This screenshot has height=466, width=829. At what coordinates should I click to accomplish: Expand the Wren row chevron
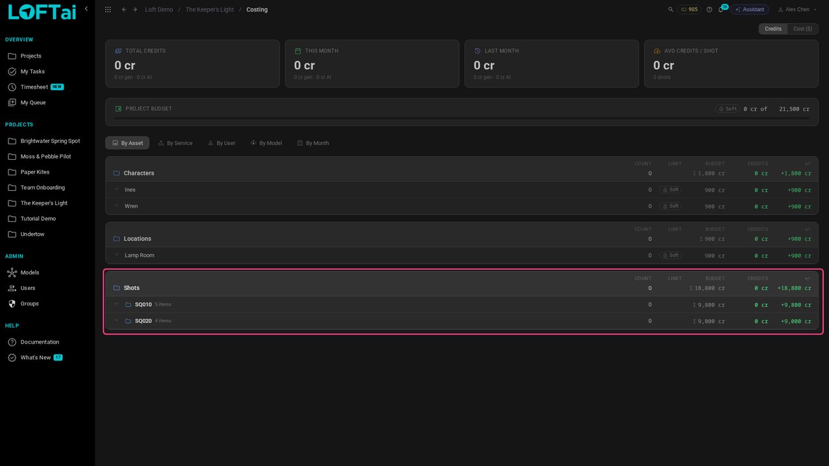(117, 206)
